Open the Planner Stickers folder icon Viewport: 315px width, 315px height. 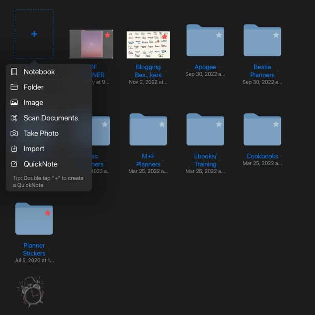34,219
